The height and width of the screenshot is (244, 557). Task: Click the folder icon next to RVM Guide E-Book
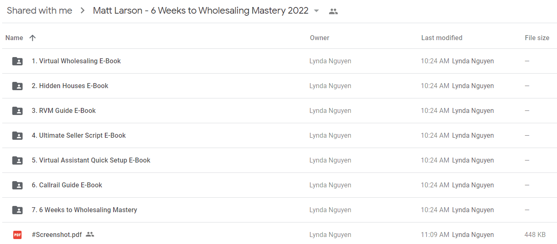click(x=17, y=111)
